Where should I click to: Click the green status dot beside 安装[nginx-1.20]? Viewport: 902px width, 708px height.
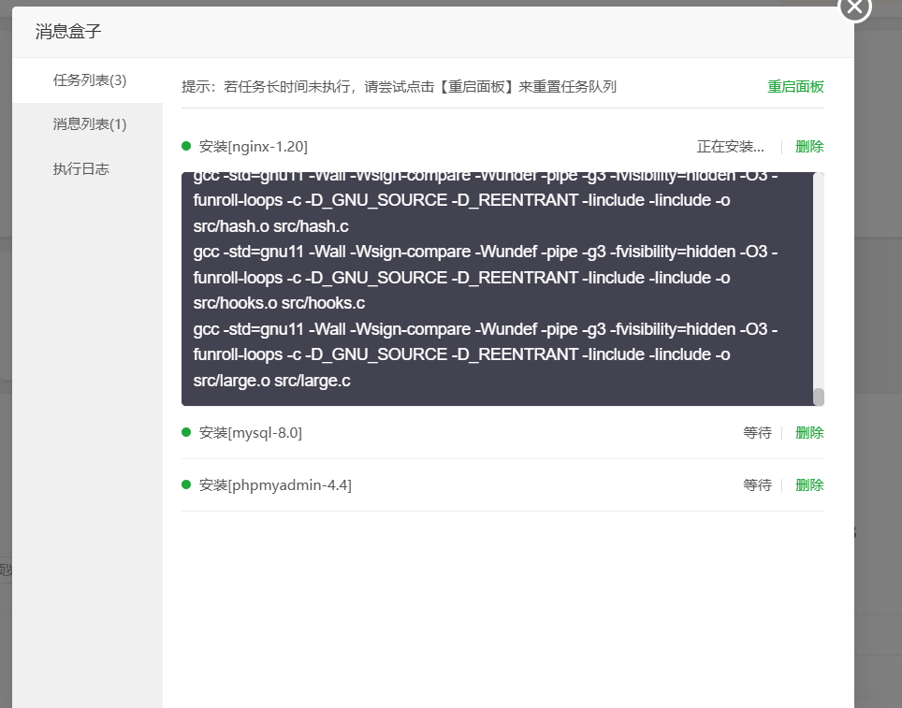[186, 146]
